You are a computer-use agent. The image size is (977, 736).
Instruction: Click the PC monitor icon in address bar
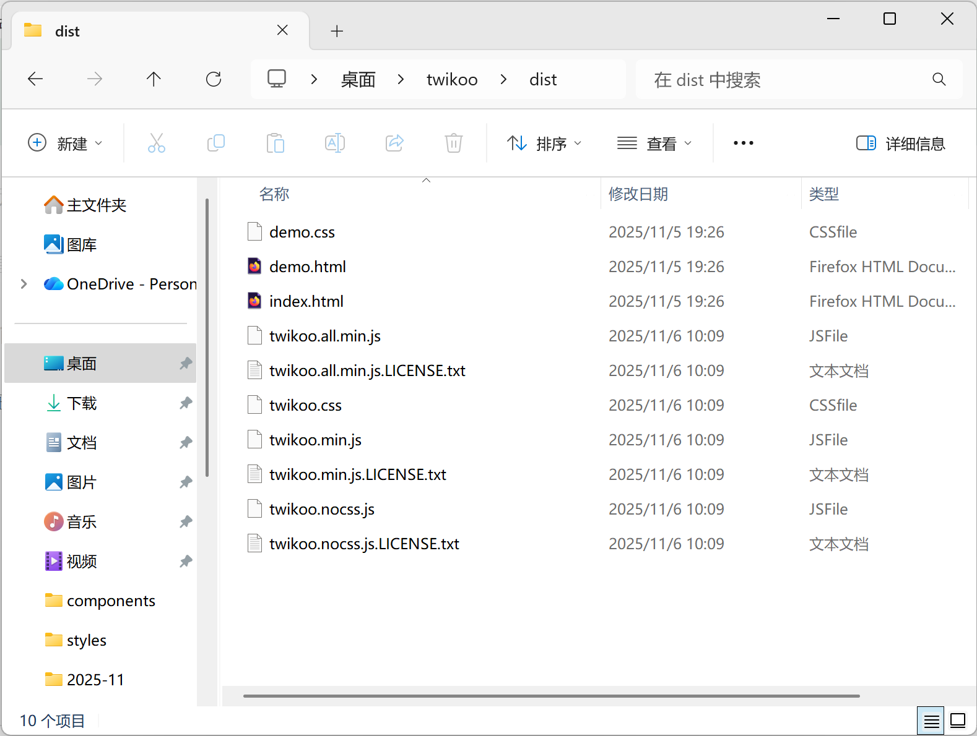pyautogui.click(x=277, y=79)
